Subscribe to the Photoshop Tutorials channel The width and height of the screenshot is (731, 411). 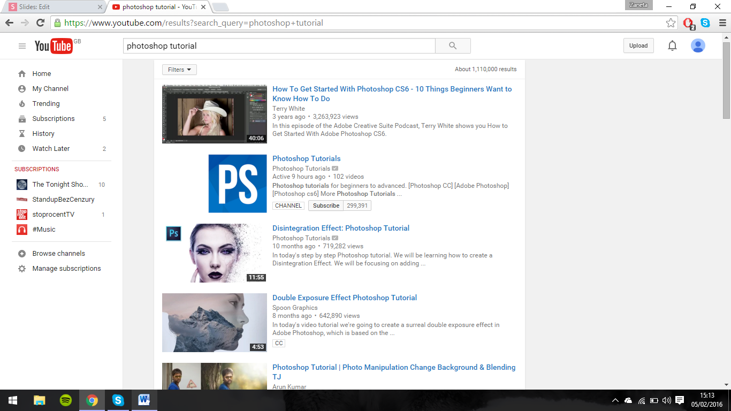[326, 205]
